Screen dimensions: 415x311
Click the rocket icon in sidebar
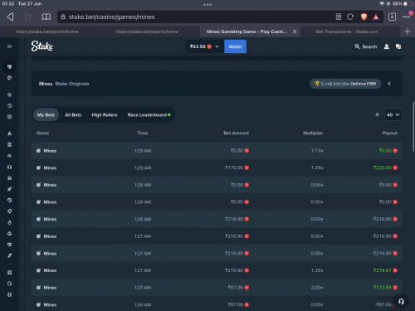tap(9, 189)
